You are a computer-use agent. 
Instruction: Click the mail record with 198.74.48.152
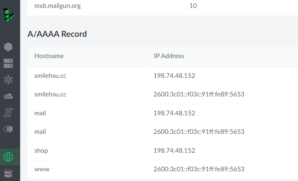[x=40, y=113]
